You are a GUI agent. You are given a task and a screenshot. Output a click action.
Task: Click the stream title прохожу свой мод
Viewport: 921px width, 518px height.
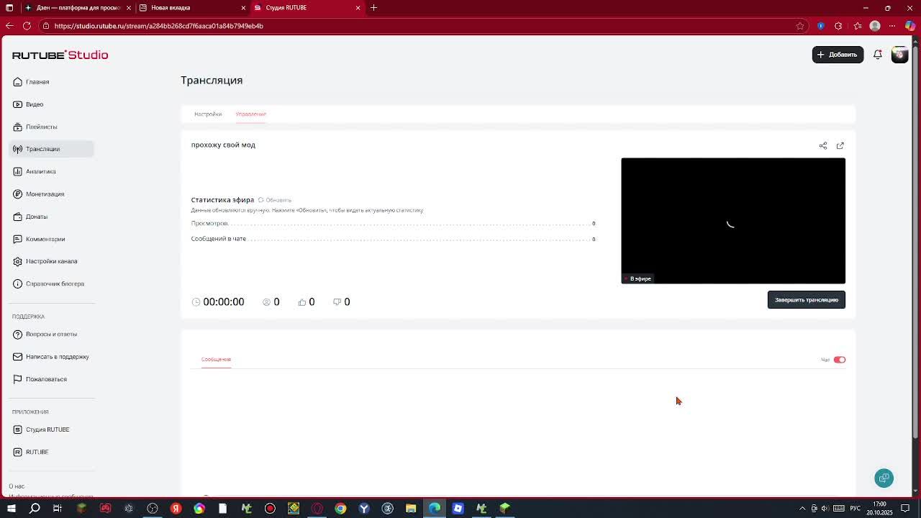pos(223,145)
